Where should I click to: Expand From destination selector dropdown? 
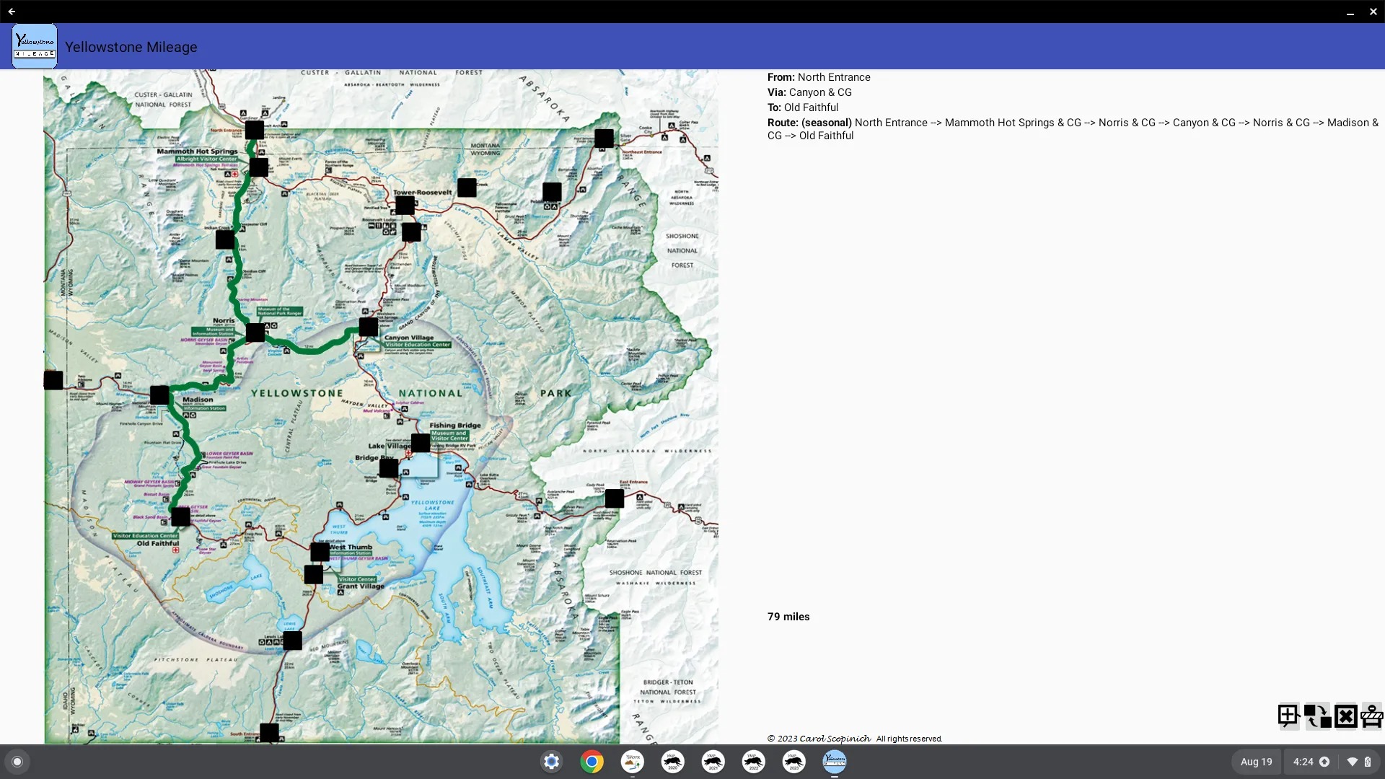(x=834, y=77)
